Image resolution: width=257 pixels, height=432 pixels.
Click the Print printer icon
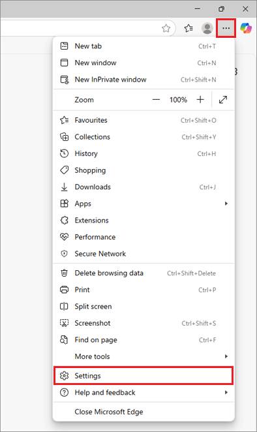[64, 290]
